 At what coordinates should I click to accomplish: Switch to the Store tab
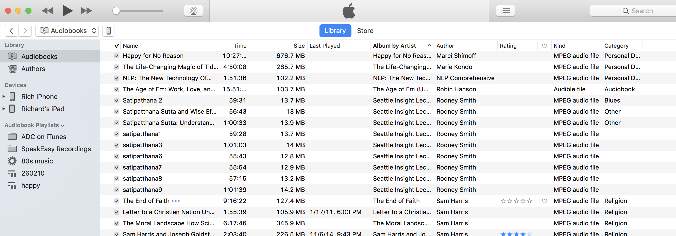point(365,31)
